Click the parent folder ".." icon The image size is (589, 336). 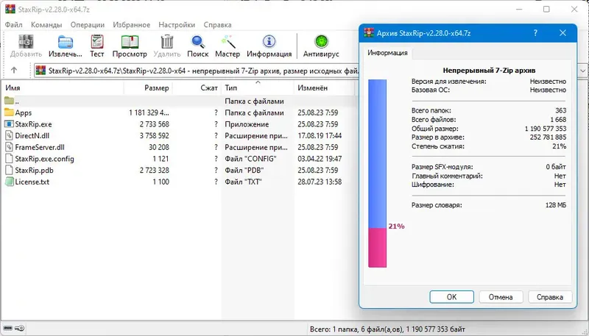(9, 101)
